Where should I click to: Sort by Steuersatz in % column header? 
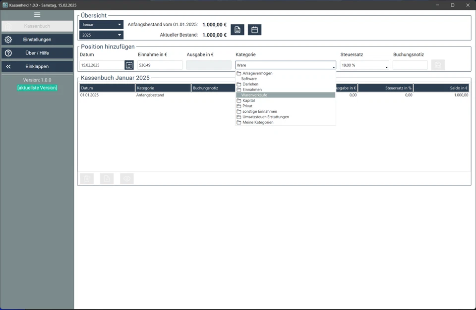[x=386, y=88]
